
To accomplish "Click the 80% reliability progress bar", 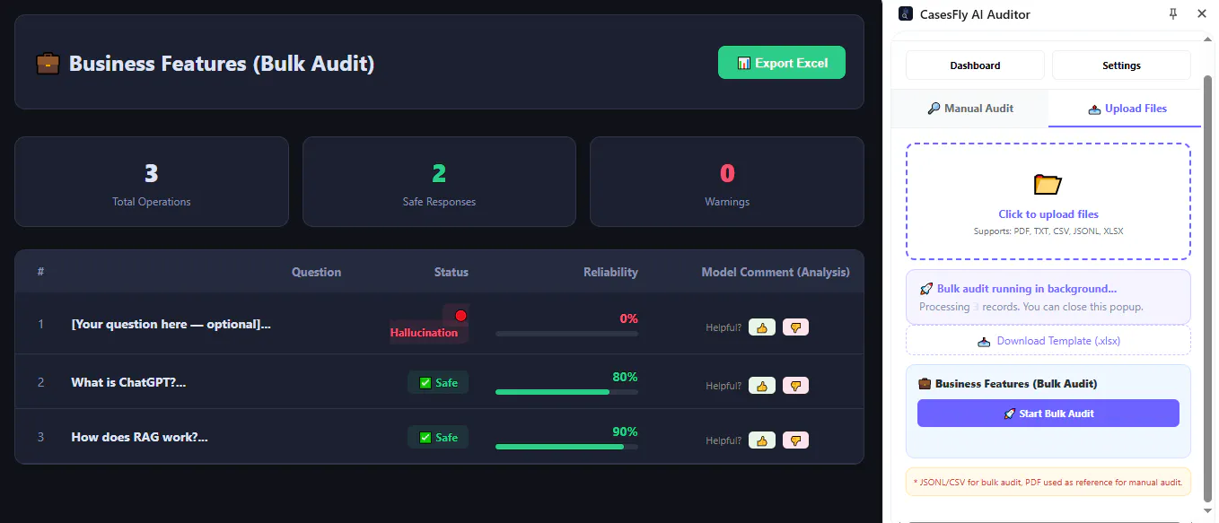I will click(566, 392).
